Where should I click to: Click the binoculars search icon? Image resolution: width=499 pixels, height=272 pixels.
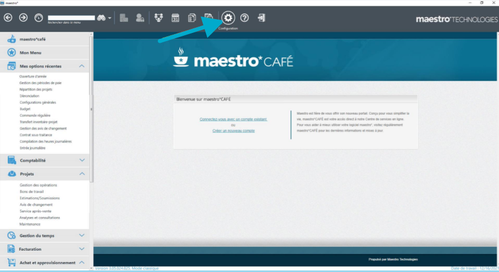[x=101, y=17]
